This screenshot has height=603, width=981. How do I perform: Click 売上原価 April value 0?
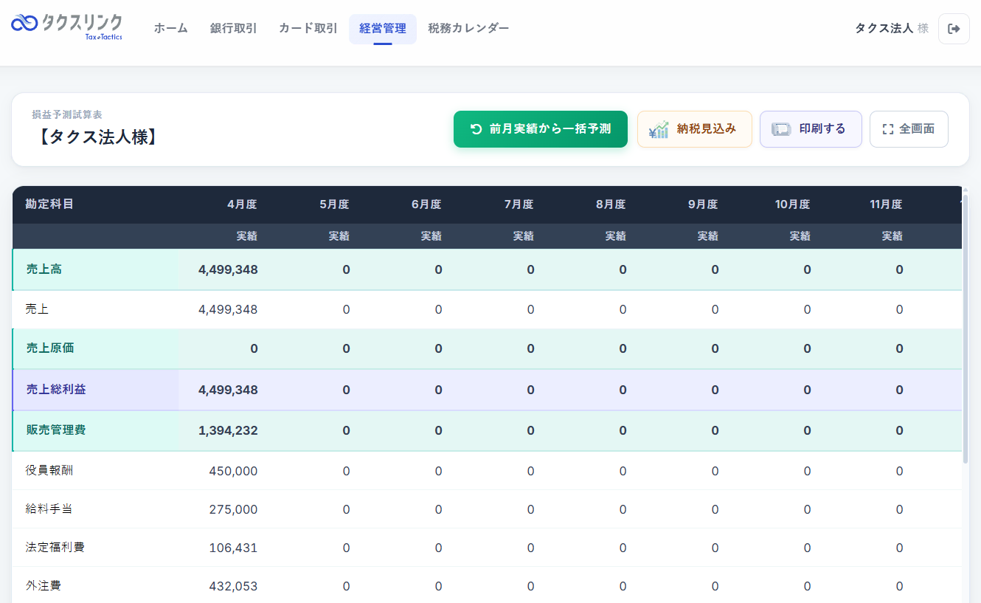point(254,349)
